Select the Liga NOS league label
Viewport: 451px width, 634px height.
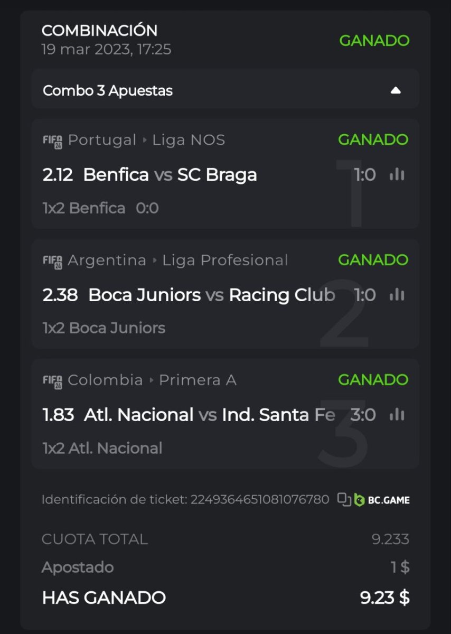[x=189, y=140]
